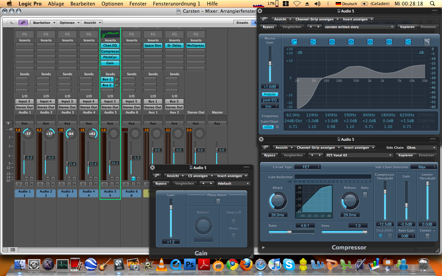Image resolution: width=442 pixels, height=276 pixels.
Task: Click Bypass in the Compressor window
Action: pos(270,155)
